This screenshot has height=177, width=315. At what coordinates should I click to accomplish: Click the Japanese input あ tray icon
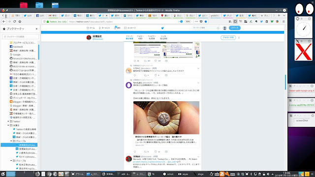pyautogui.click(x=222, y=174)
